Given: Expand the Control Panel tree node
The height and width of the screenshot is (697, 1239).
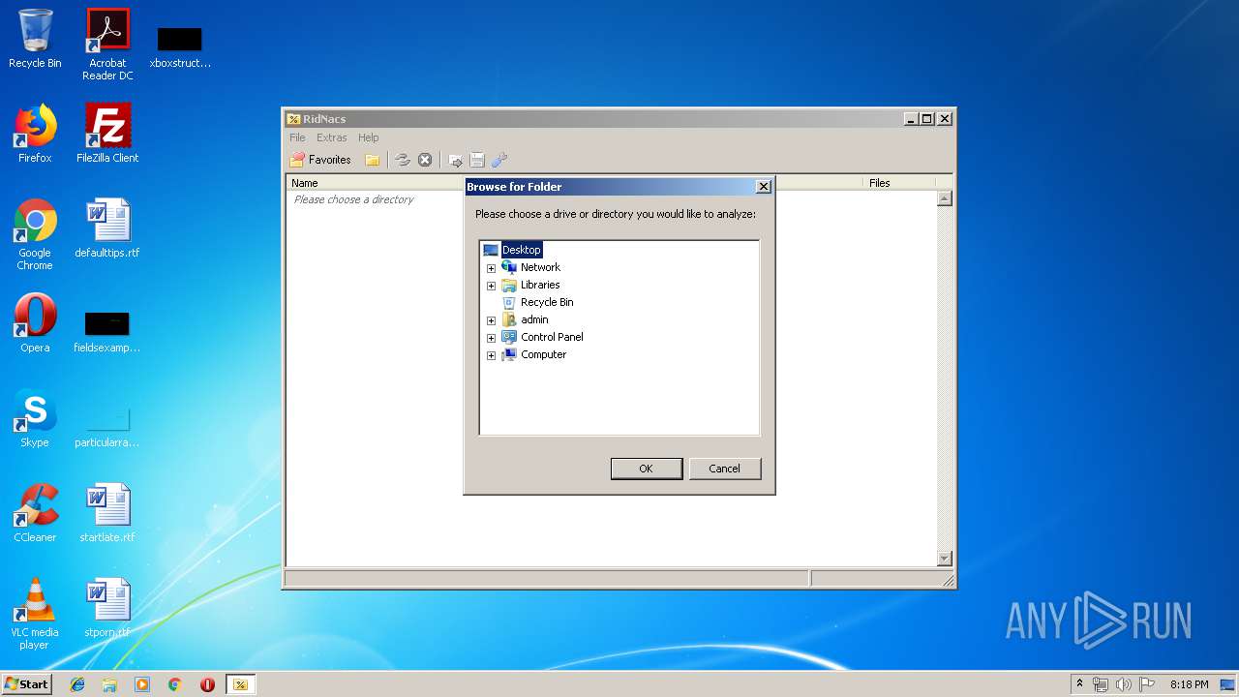Looking at the screenshot, I should 491,338.
